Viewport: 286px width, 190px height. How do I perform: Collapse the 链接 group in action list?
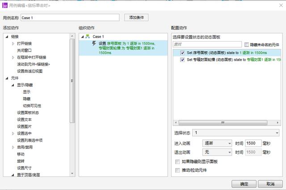(x=7, y=37)
